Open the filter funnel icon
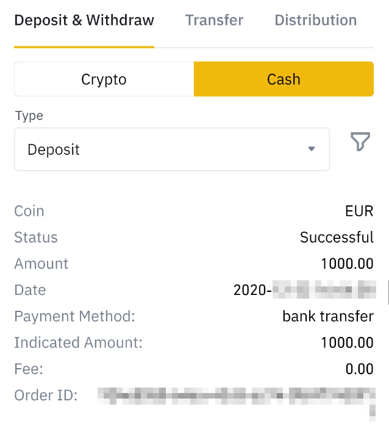 pyautogui.click(x=360, y=143)
